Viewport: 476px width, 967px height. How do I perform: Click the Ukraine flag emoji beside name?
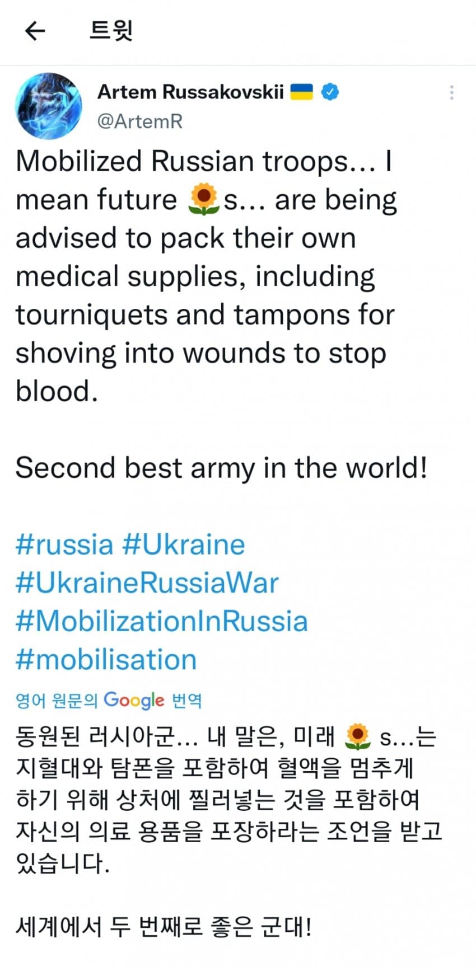[x=301, y=92]
